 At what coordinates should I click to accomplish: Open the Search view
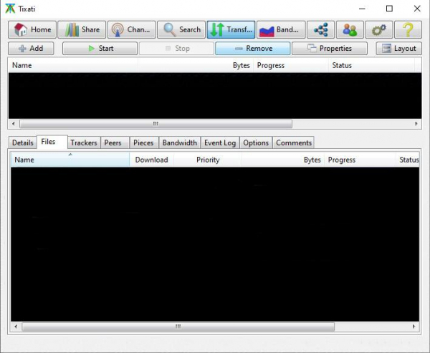point(181,29)
